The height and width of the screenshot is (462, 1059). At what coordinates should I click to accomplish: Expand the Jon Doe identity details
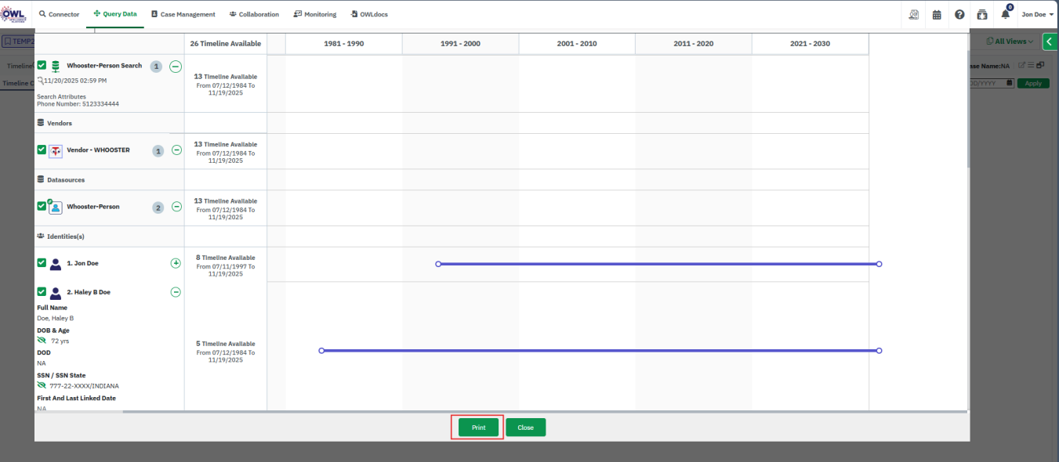(x=176, y=263)
